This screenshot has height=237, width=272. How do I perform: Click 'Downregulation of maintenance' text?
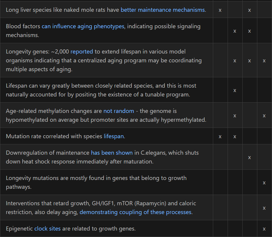coord(48,153)
